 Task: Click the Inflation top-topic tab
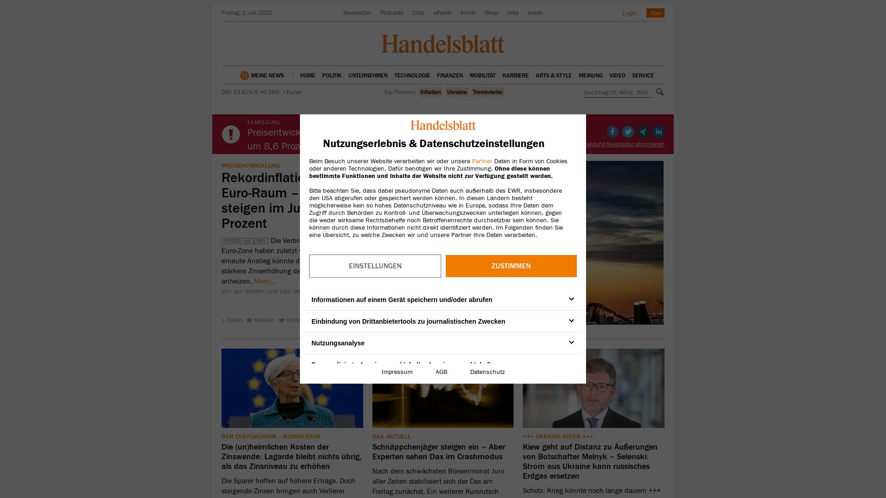tap(430, 92)
